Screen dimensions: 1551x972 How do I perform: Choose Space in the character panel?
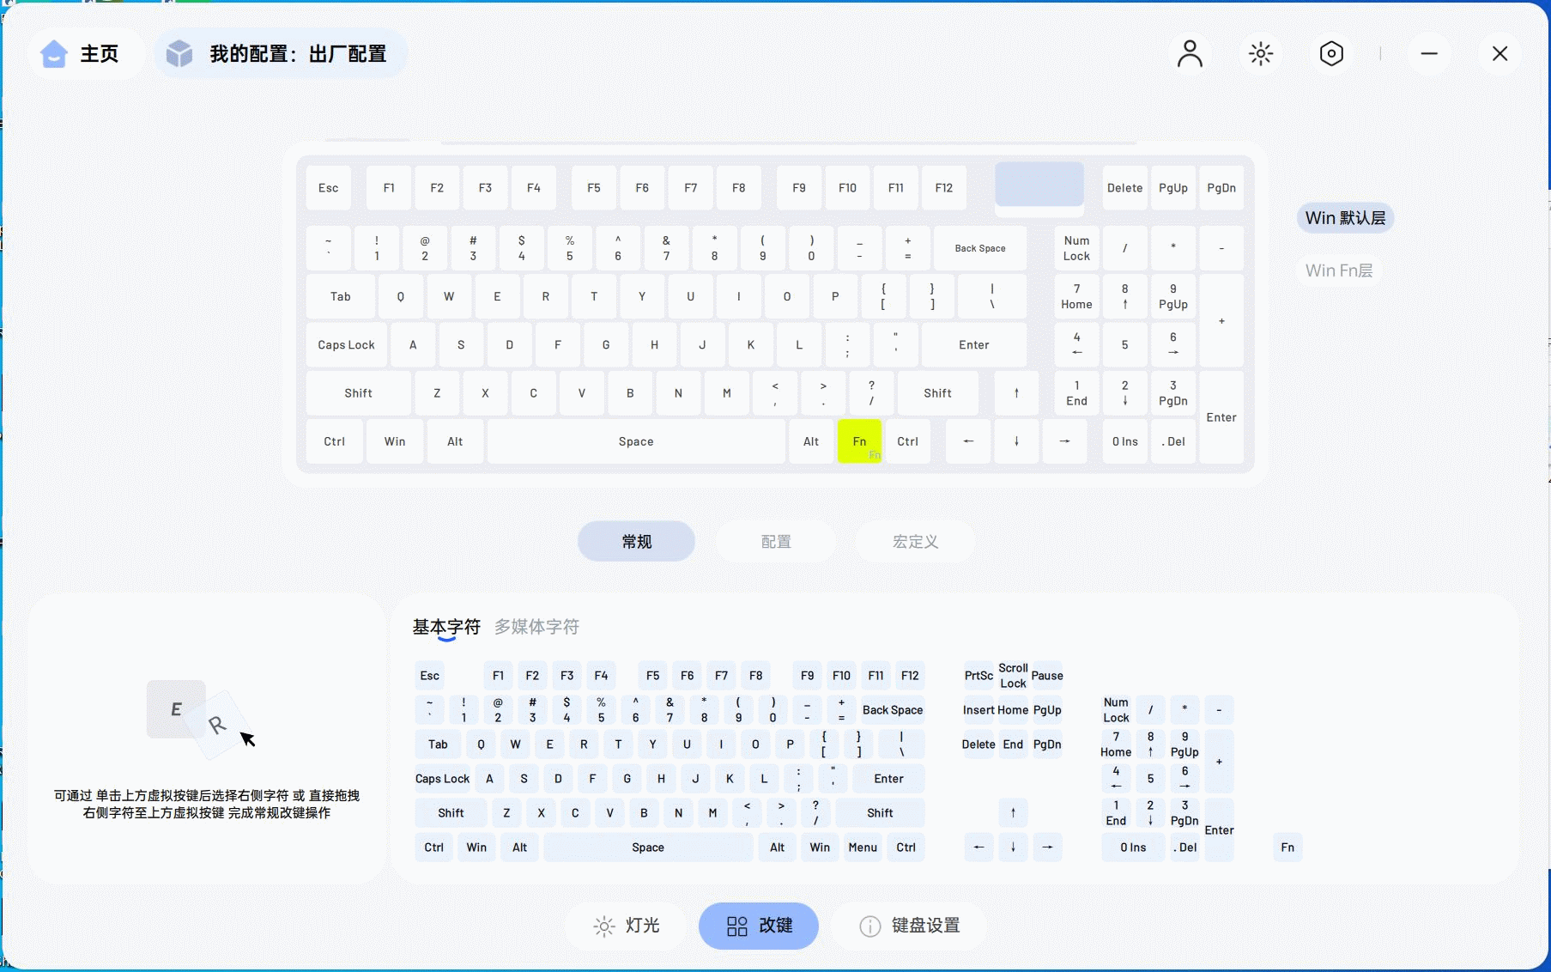point(648,847)
